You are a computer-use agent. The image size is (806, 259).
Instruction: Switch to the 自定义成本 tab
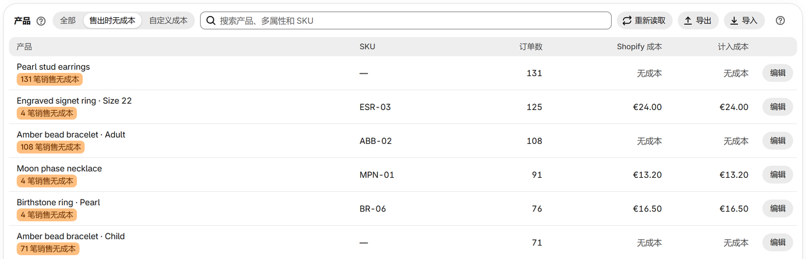click(x=169, y=20)
